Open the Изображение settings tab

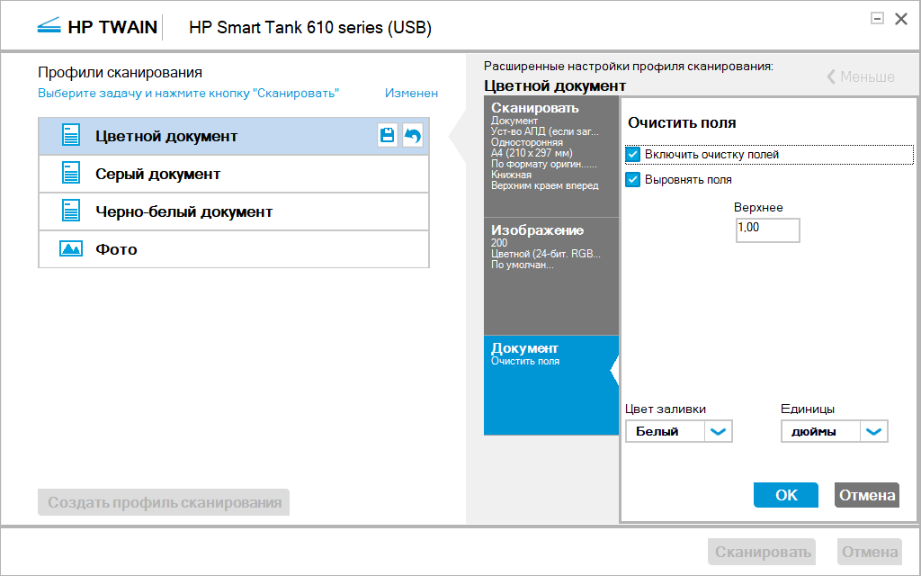(x=551, y=276)
